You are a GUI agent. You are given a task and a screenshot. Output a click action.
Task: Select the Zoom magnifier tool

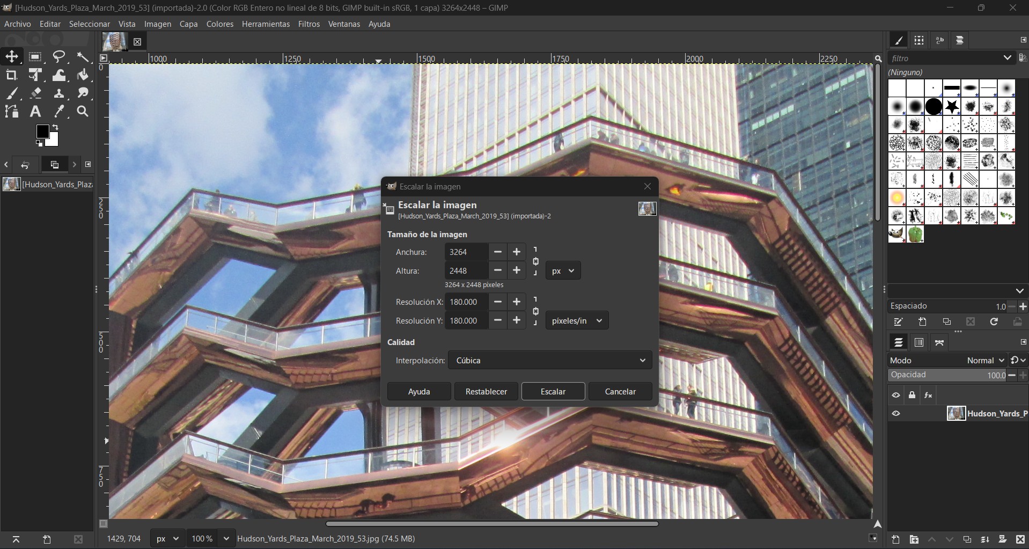tap(83, 112)
